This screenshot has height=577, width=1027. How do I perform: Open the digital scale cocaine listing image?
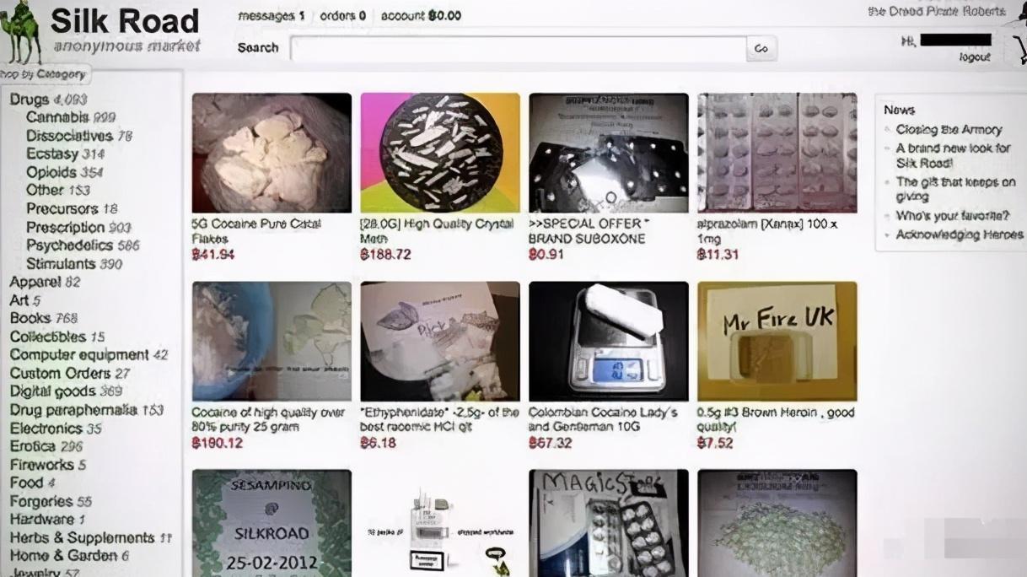click(609, 341)
